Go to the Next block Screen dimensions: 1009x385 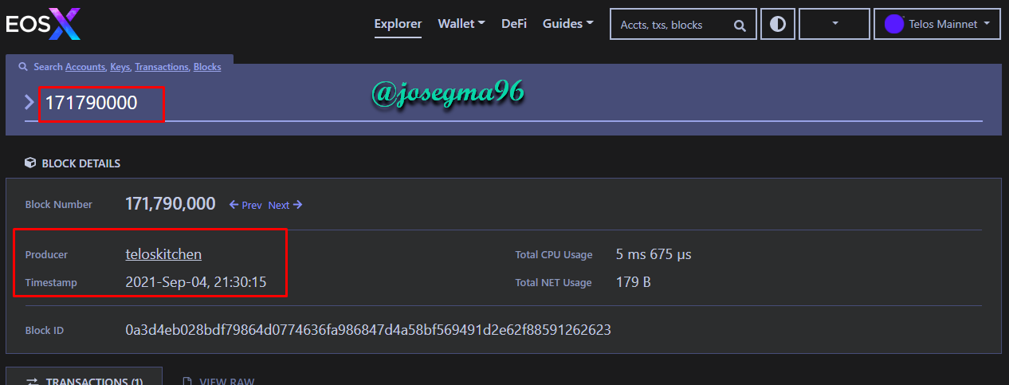point(285,205)
